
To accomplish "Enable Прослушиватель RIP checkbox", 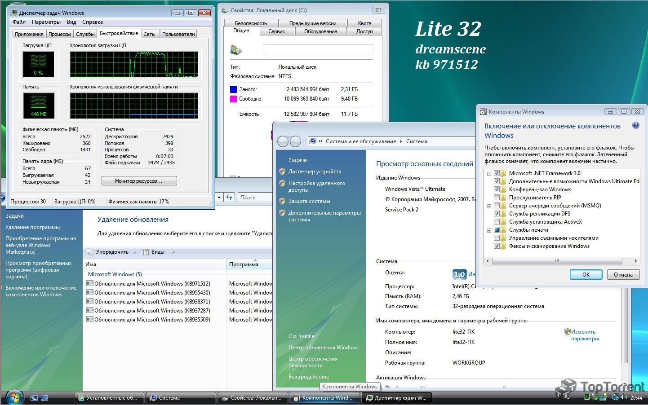I will coord(497,198).
